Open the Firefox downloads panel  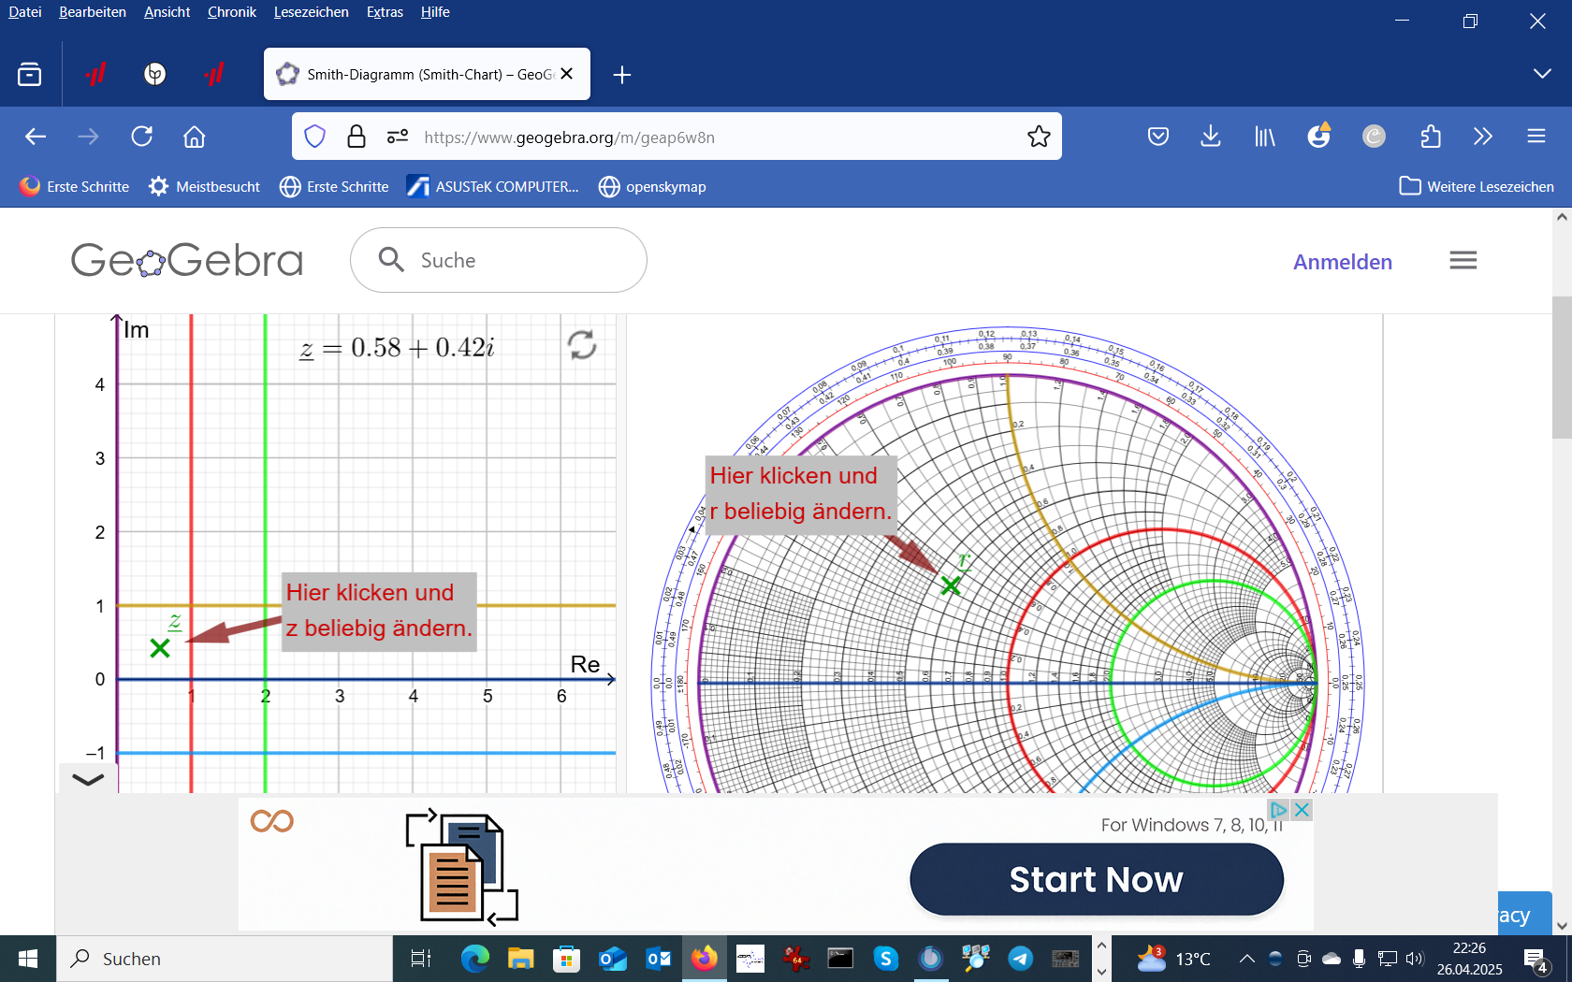pyautogui.click(x=1211, y=137)
